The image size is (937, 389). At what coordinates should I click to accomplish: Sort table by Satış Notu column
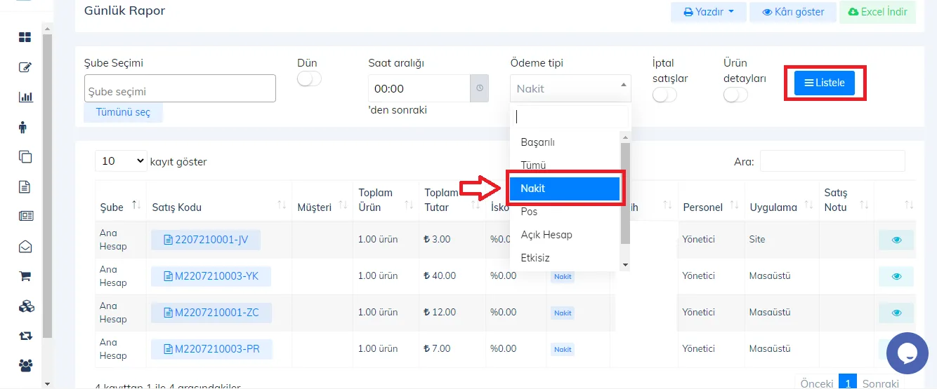pos(846,200)
